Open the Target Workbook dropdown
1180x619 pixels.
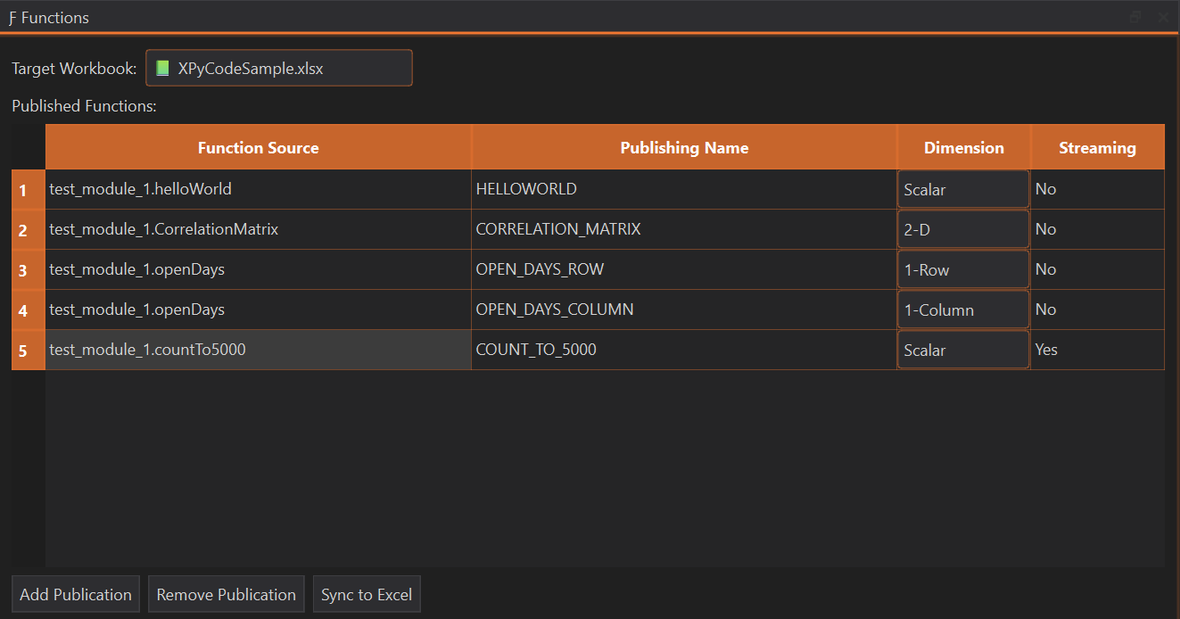[x=279, y=69]
